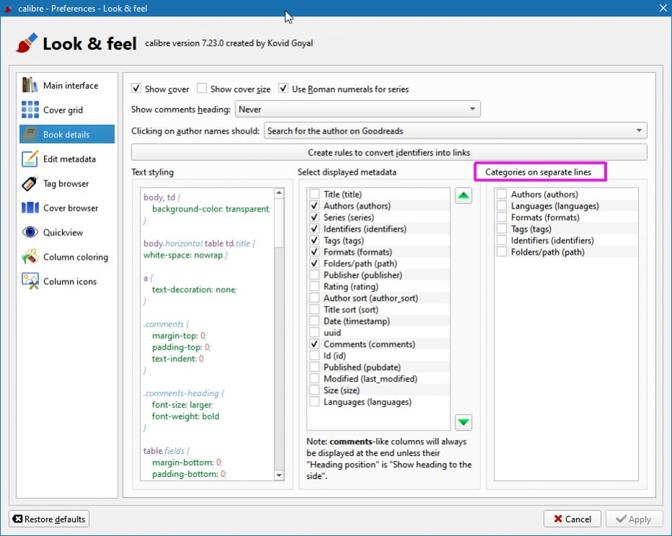This screenshot has width=672, height=536.
Task: Toggle the Show cover checkbox
Action: pyautogui.click(x=136, y=88)
